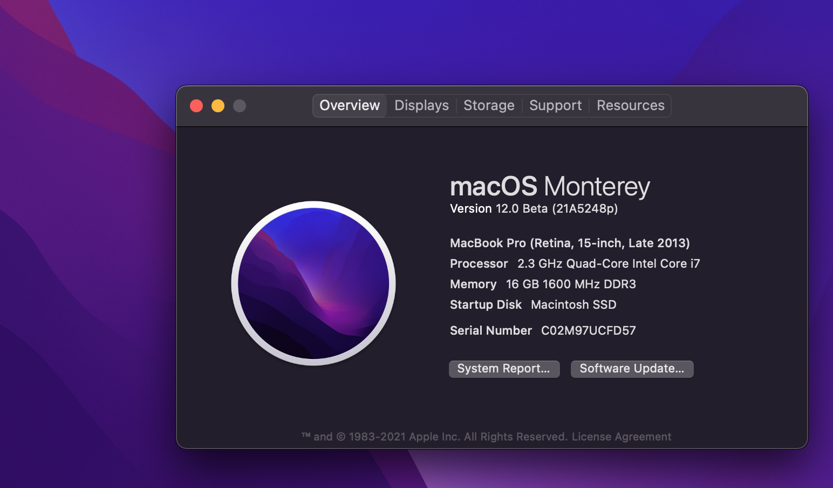Click the macOS Monterey title text
Screen dimensions: 833x488
coord(550,187)
